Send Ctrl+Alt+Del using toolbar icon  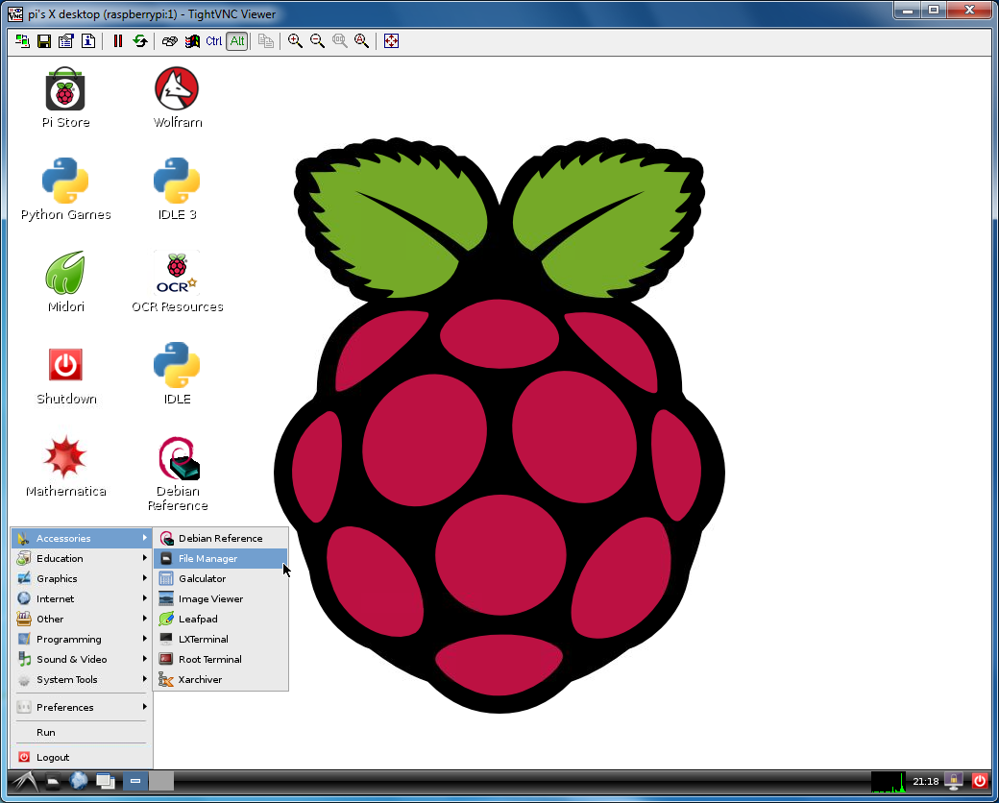[x=169, y=41]
